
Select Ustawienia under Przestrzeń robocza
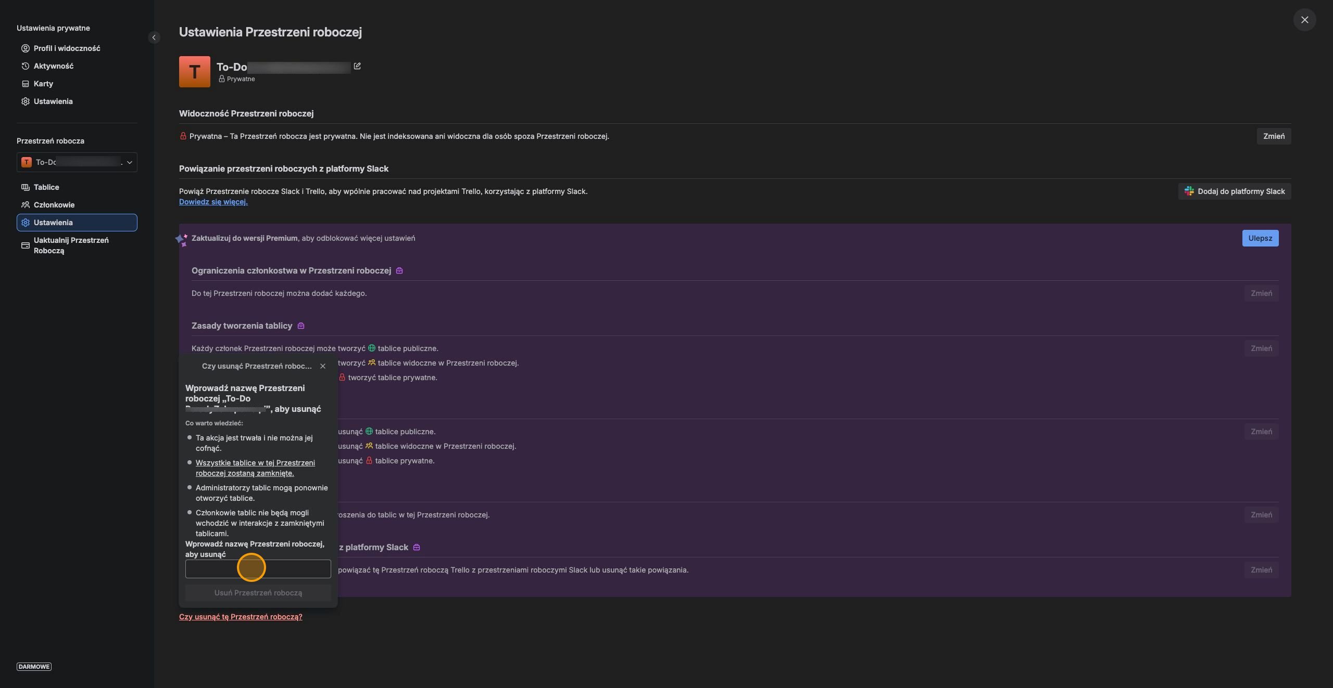pos(77,223)
